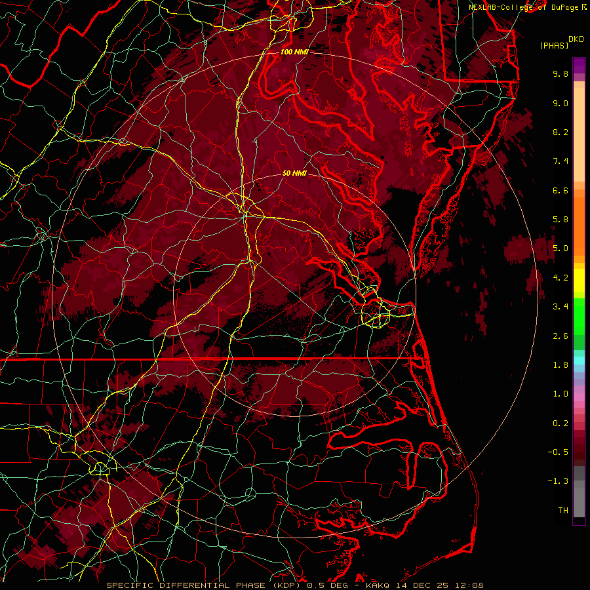Select the TH threshold label
The image size is (590, 590).
pos(563,511)
